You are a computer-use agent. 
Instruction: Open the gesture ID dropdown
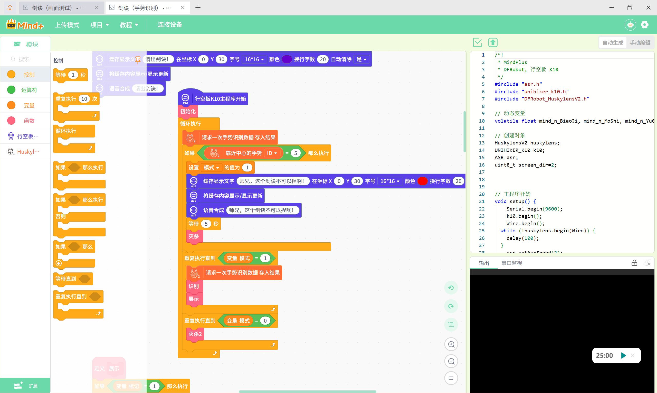[x=272, y=153]
